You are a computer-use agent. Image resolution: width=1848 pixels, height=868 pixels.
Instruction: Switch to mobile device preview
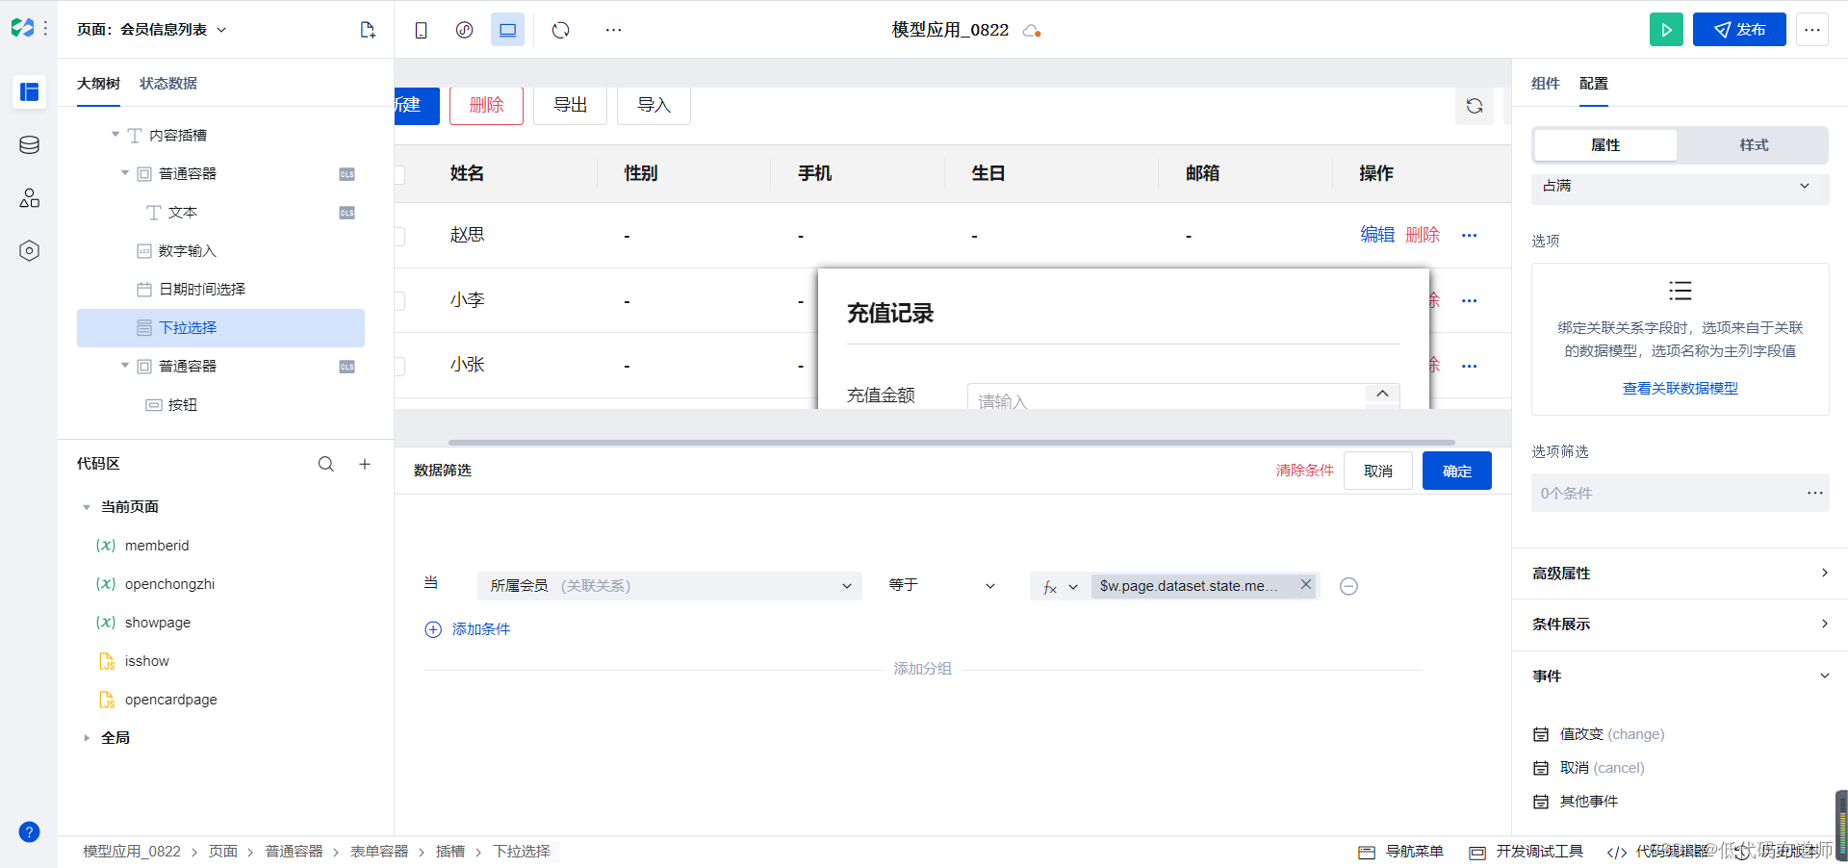click(x=421, y=30)
